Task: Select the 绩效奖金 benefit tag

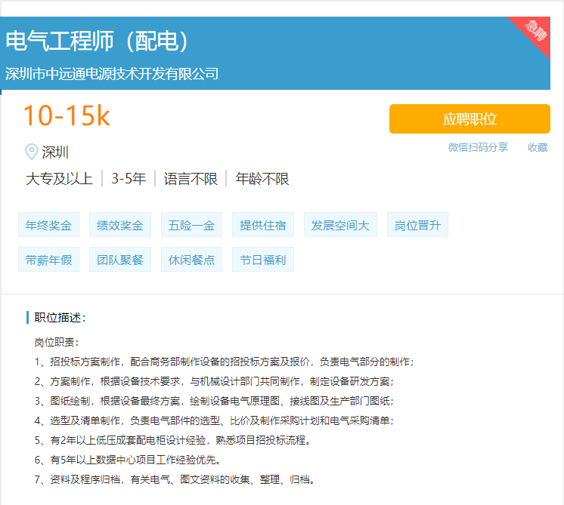Action: pyautogui.click(x=120, y=225)
